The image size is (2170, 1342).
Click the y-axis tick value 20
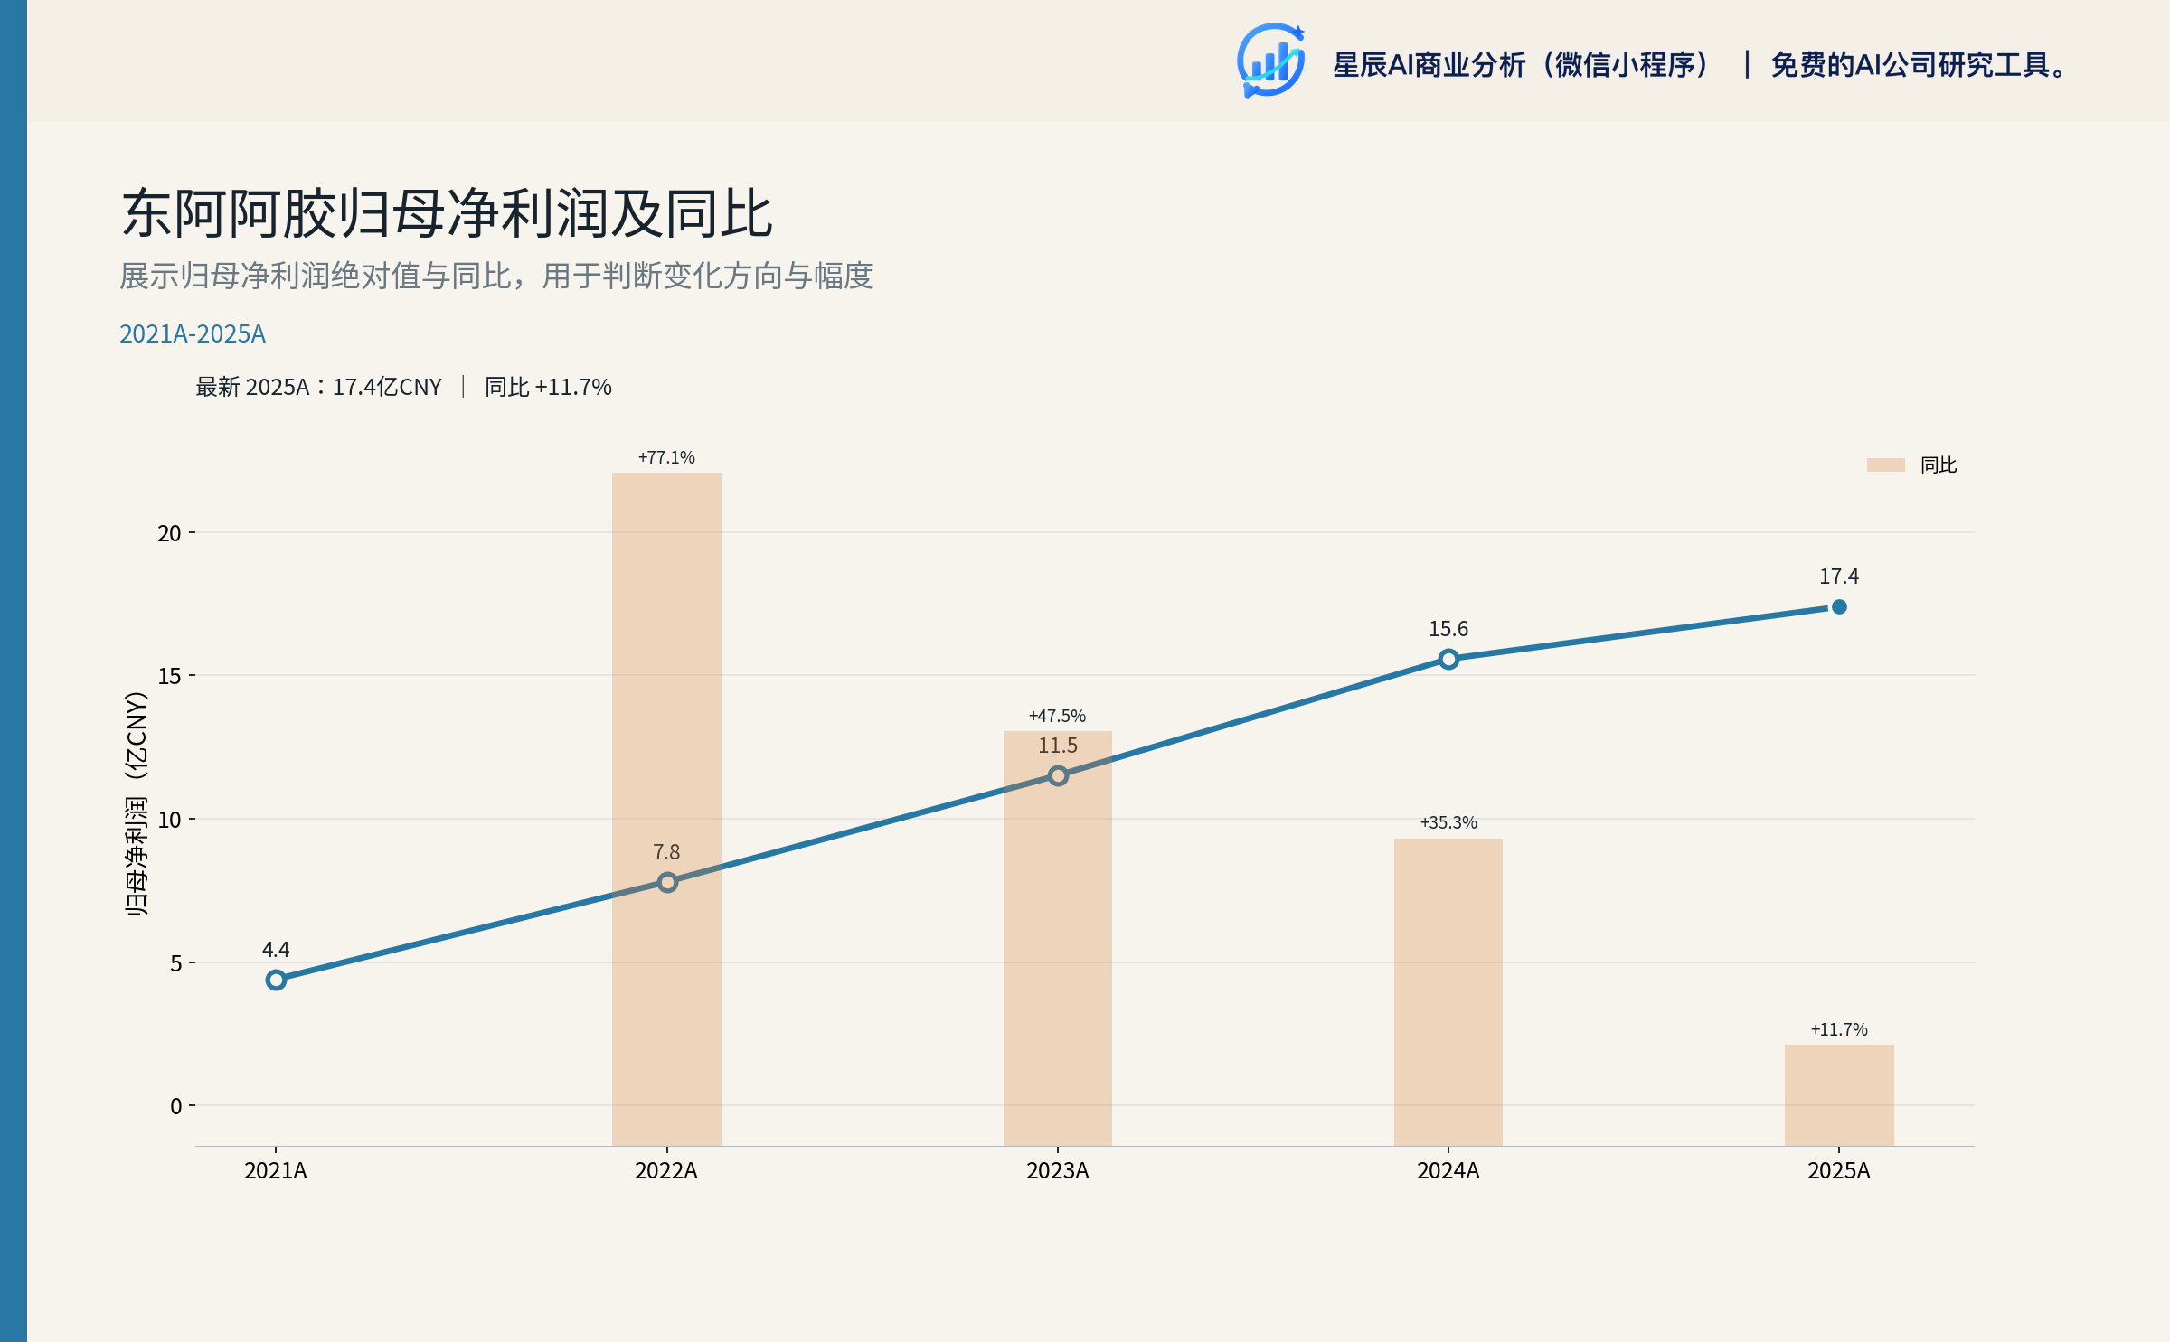click(x=169, y=533)
